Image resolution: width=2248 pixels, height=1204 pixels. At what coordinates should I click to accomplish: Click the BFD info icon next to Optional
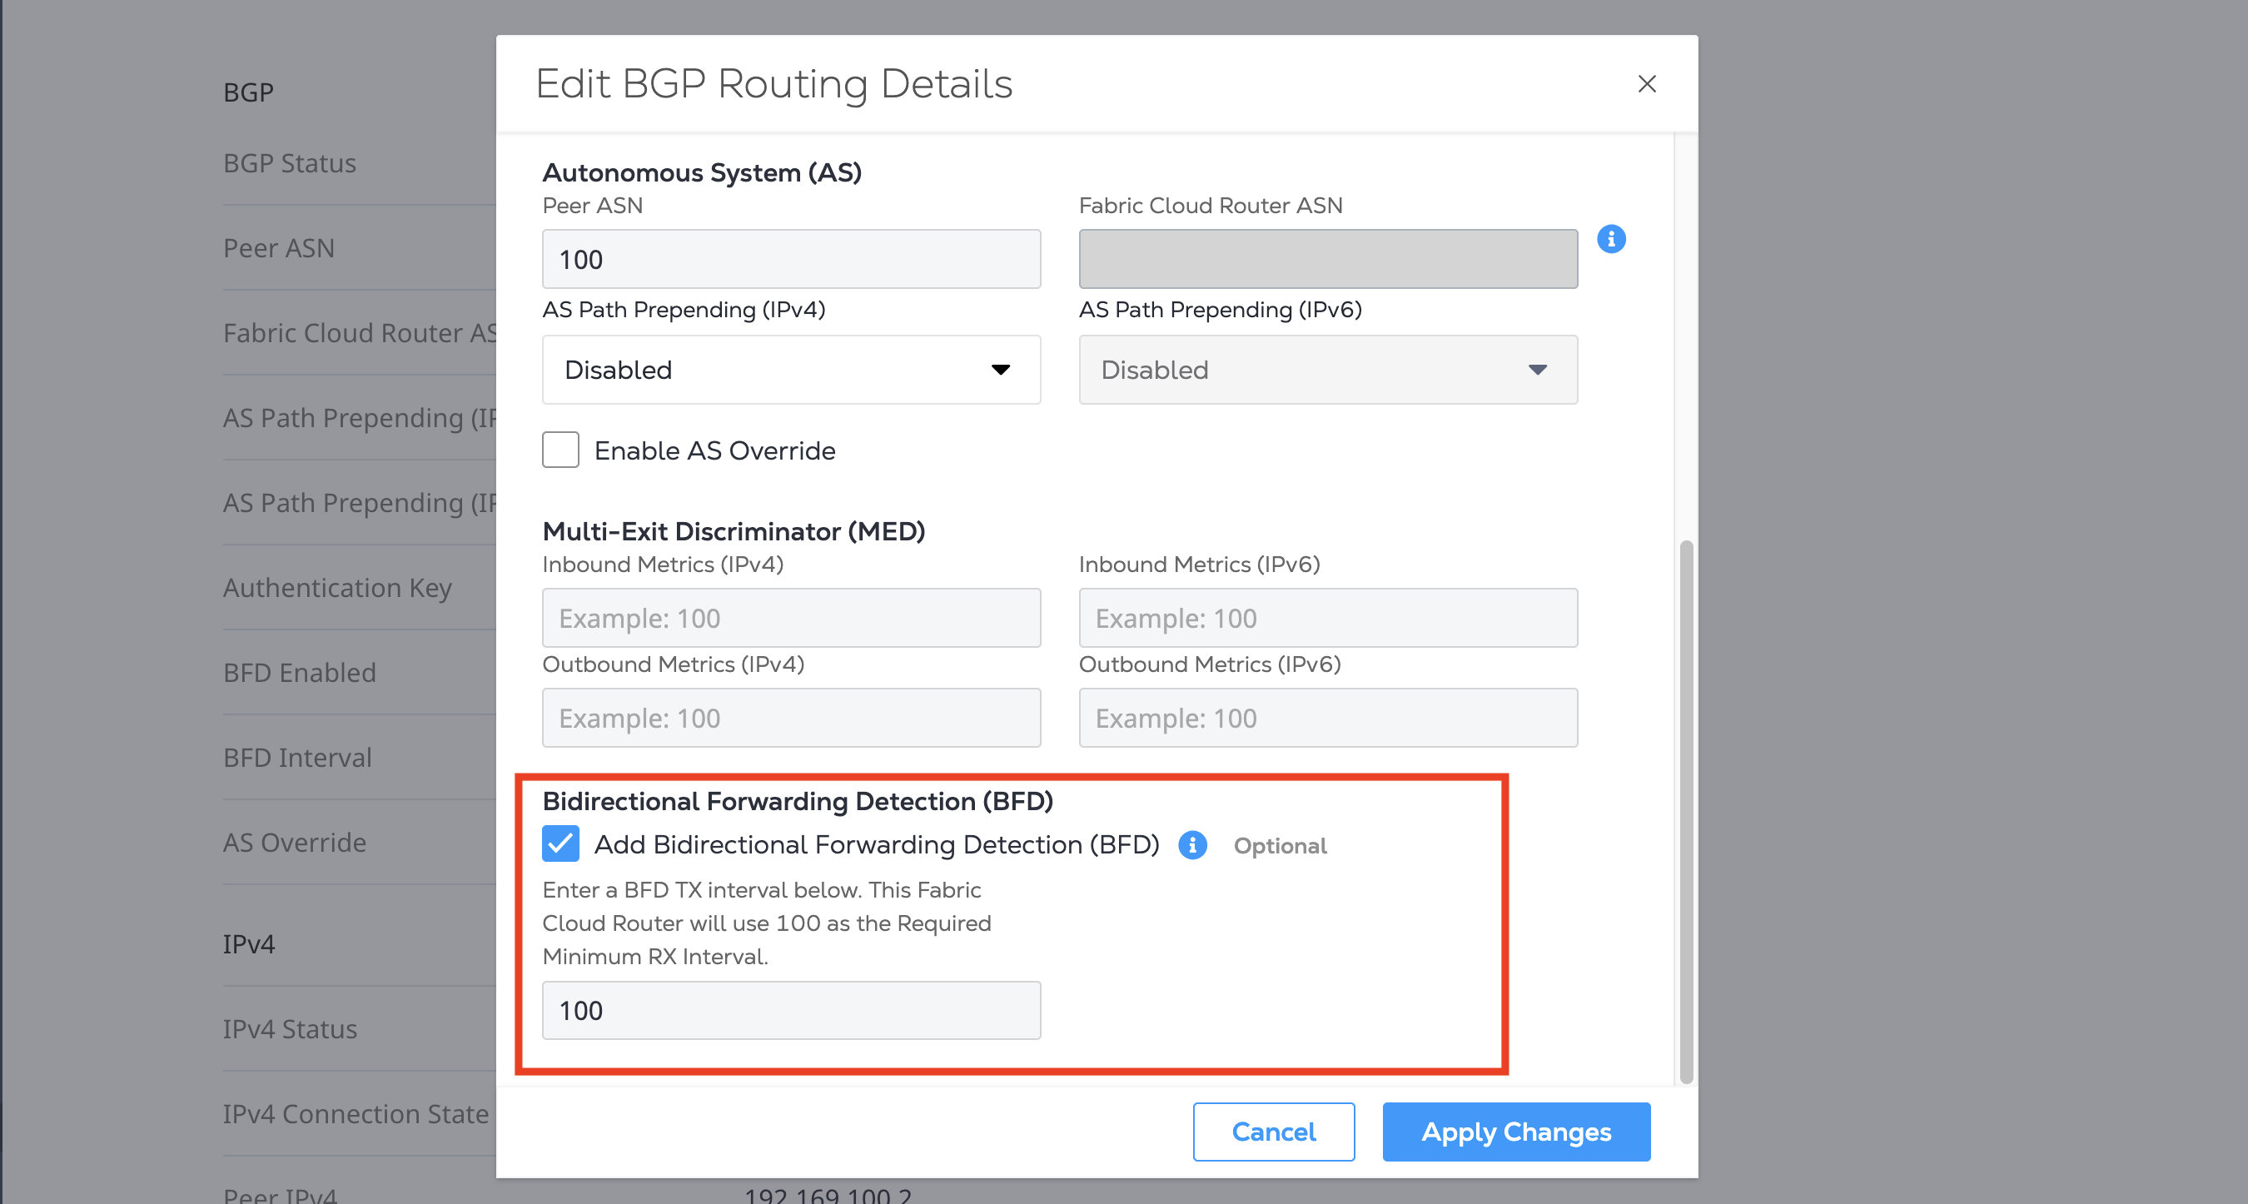pos(1192,844)
